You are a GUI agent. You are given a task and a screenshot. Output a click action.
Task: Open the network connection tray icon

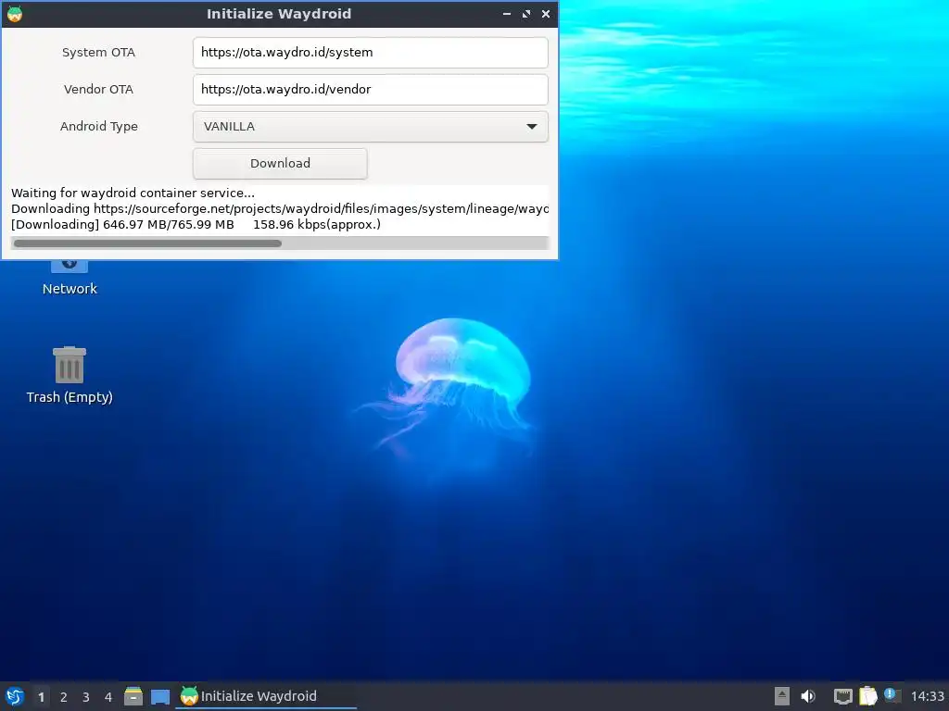coord(842,696)
